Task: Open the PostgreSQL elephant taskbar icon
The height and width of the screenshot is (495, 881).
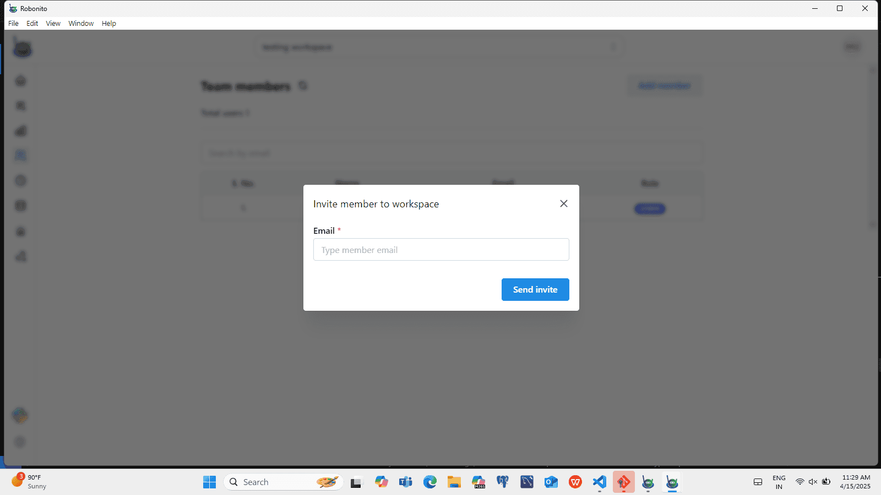Action: click(503, 482)
